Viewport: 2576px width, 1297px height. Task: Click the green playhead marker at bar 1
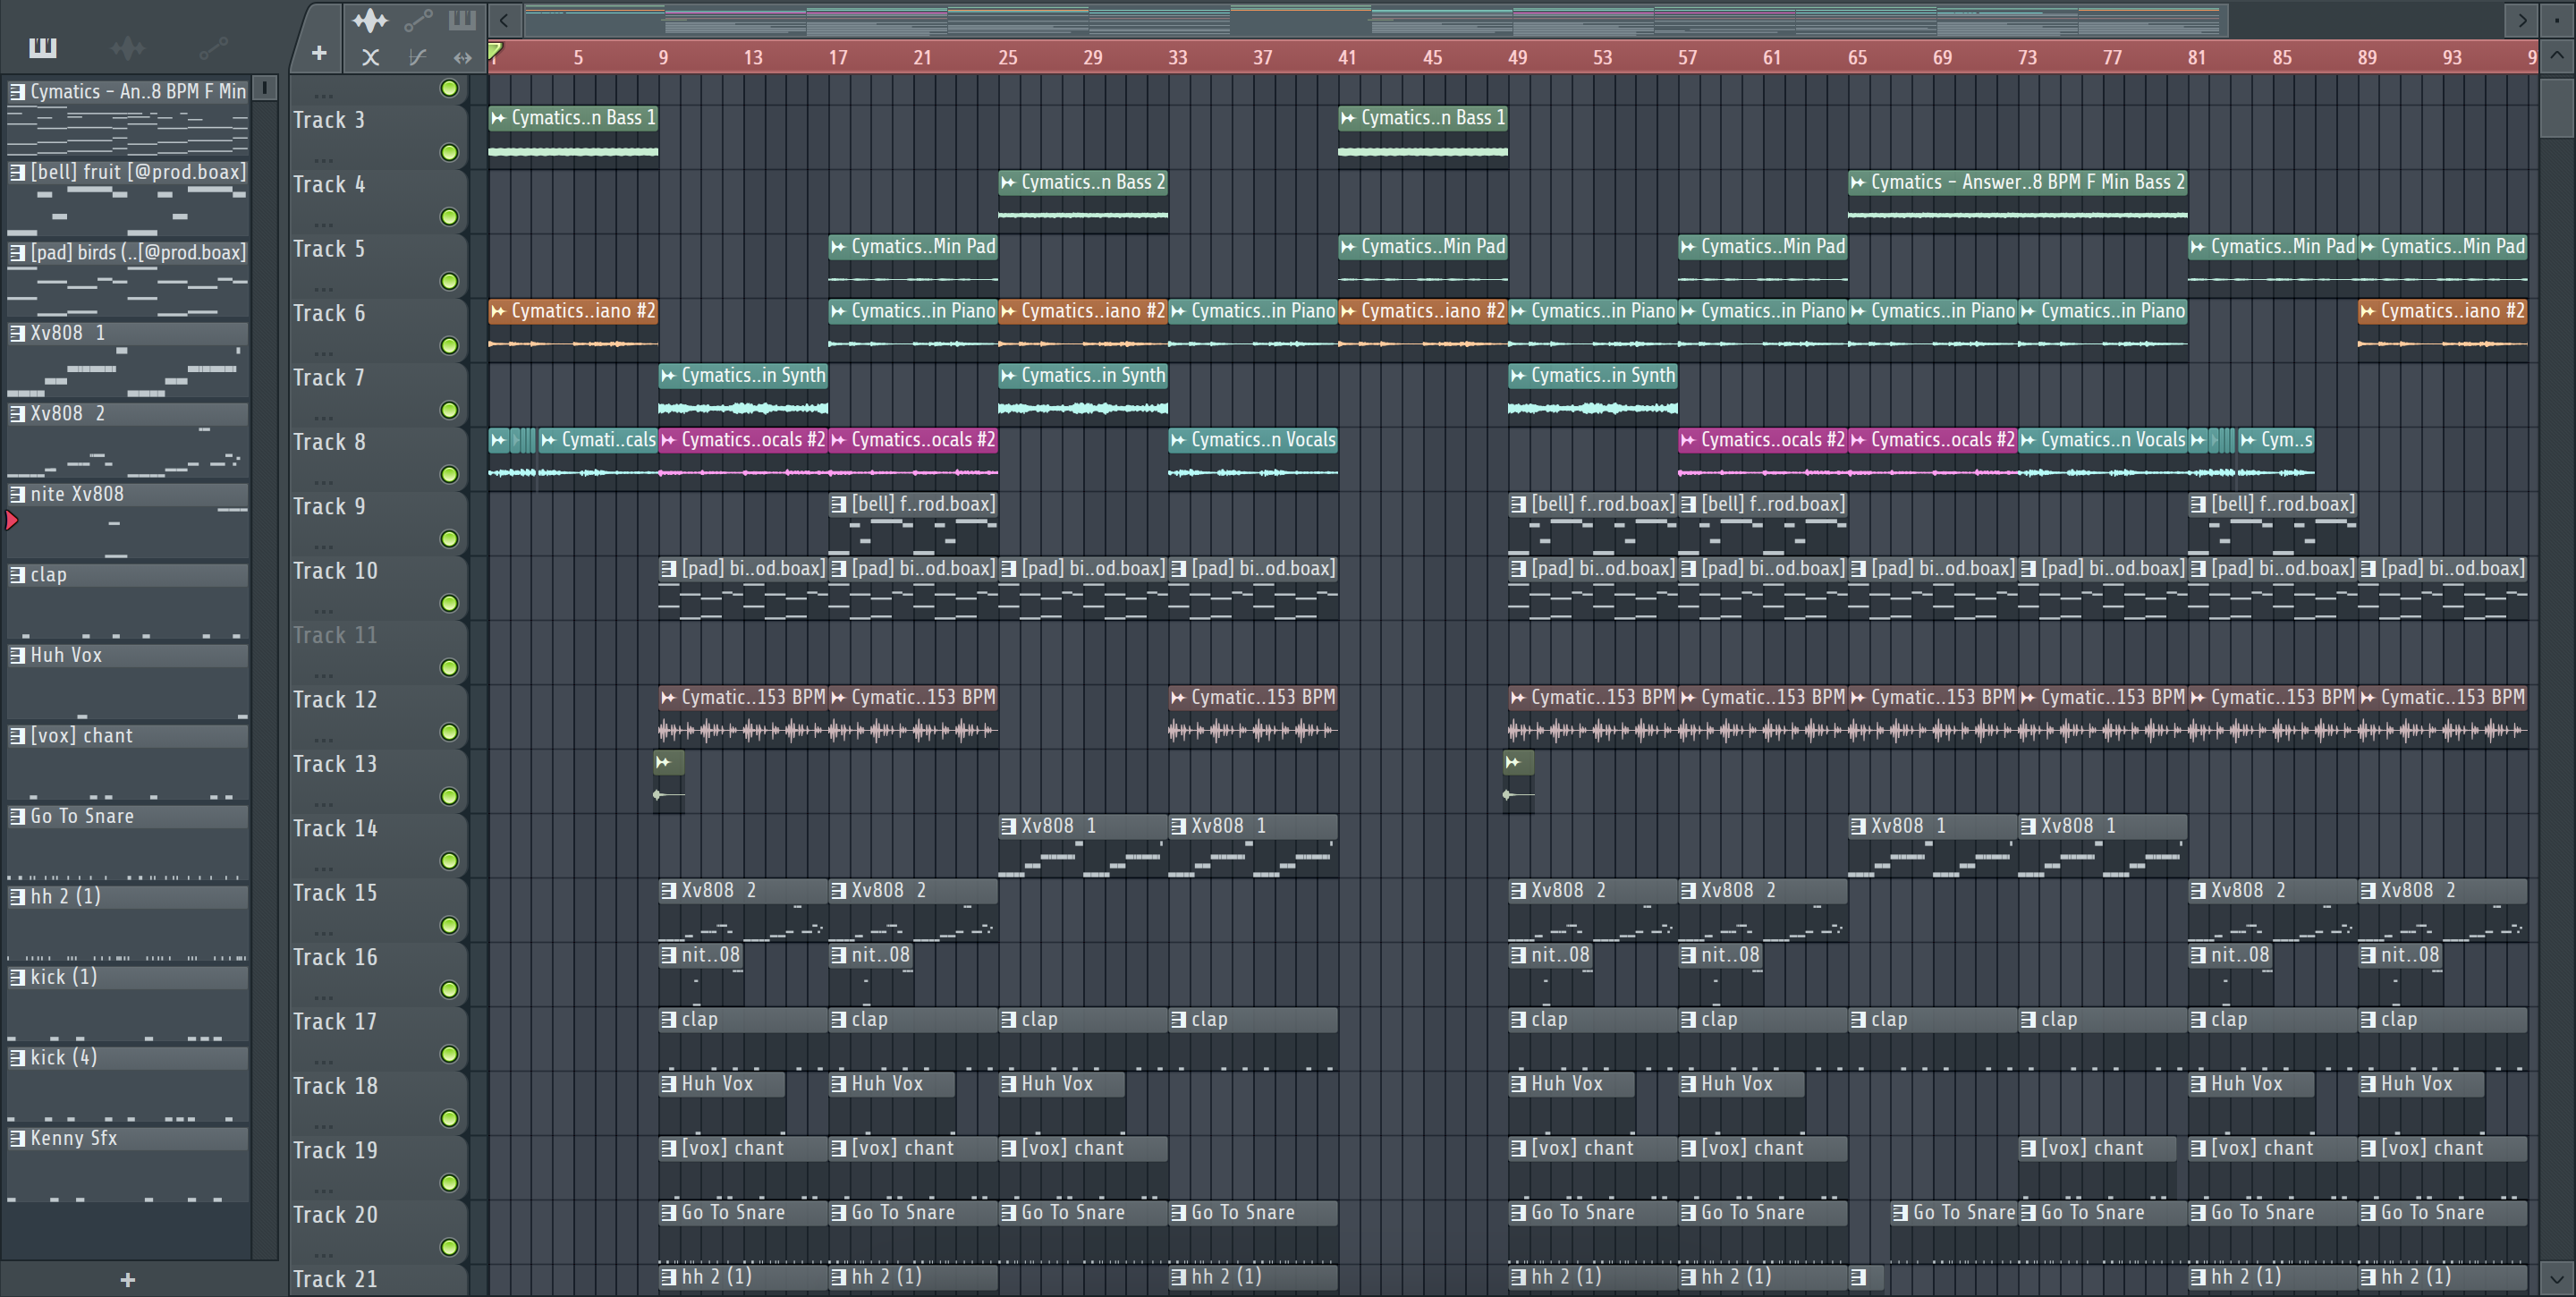coord(495,51)
